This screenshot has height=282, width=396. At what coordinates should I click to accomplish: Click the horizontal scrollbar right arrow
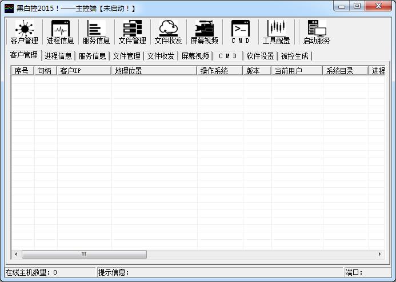[380, 254]
